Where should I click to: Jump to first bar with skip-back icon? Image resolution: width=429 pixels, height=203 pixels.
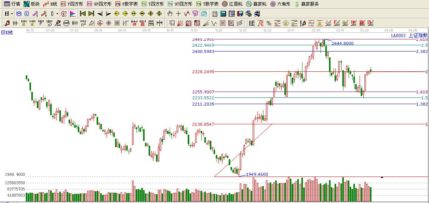coord(83,14)
